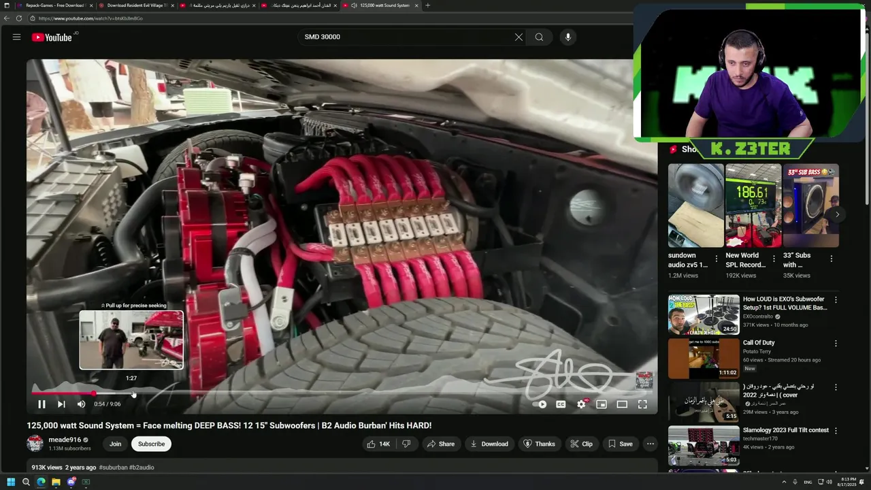
Task: Select the 125,000 watt Sound System tab
Action: tap(380, 5)
